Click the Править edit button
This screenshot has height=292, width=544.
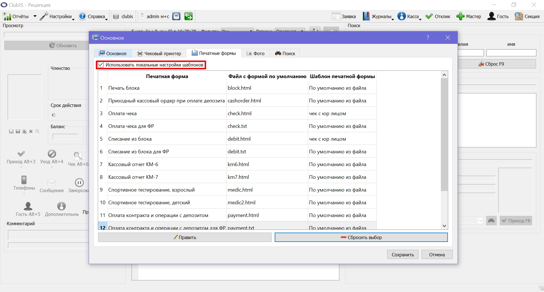(x=185, y=237)
